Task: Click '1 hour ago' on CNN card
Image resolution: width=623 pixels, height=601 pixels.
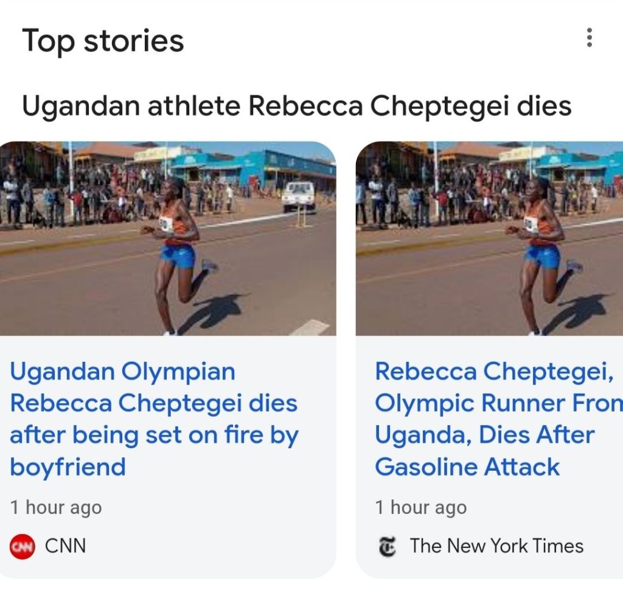Action: pyautogui.click(x=56, y=507)
